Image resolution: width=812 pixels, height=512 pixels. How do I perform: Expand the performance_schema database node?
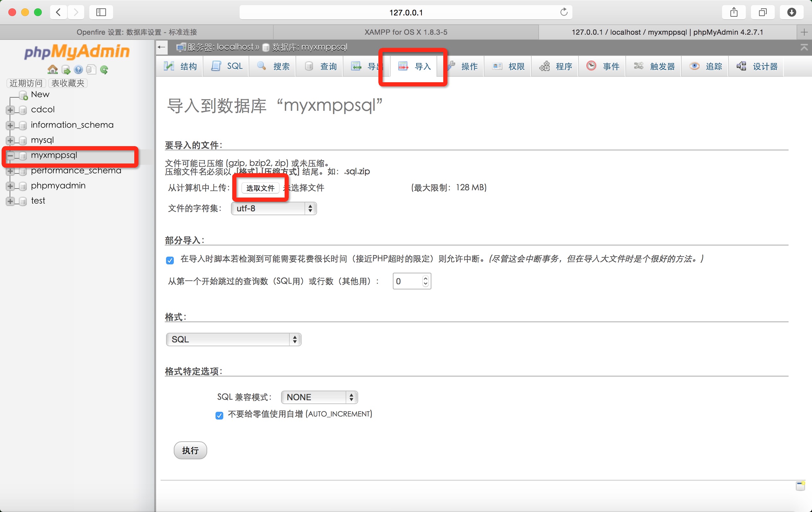pyautogui.click(x=10, y=171)
